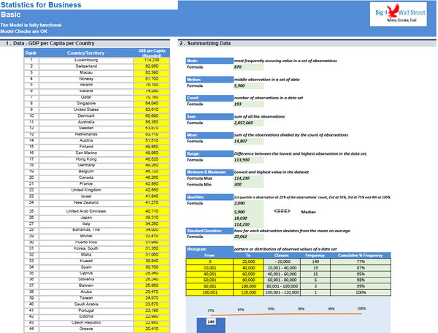This screenshot has width=438, height=333.
Task: Select the histogram To cell 120,000
Action: tap(248, 293)
